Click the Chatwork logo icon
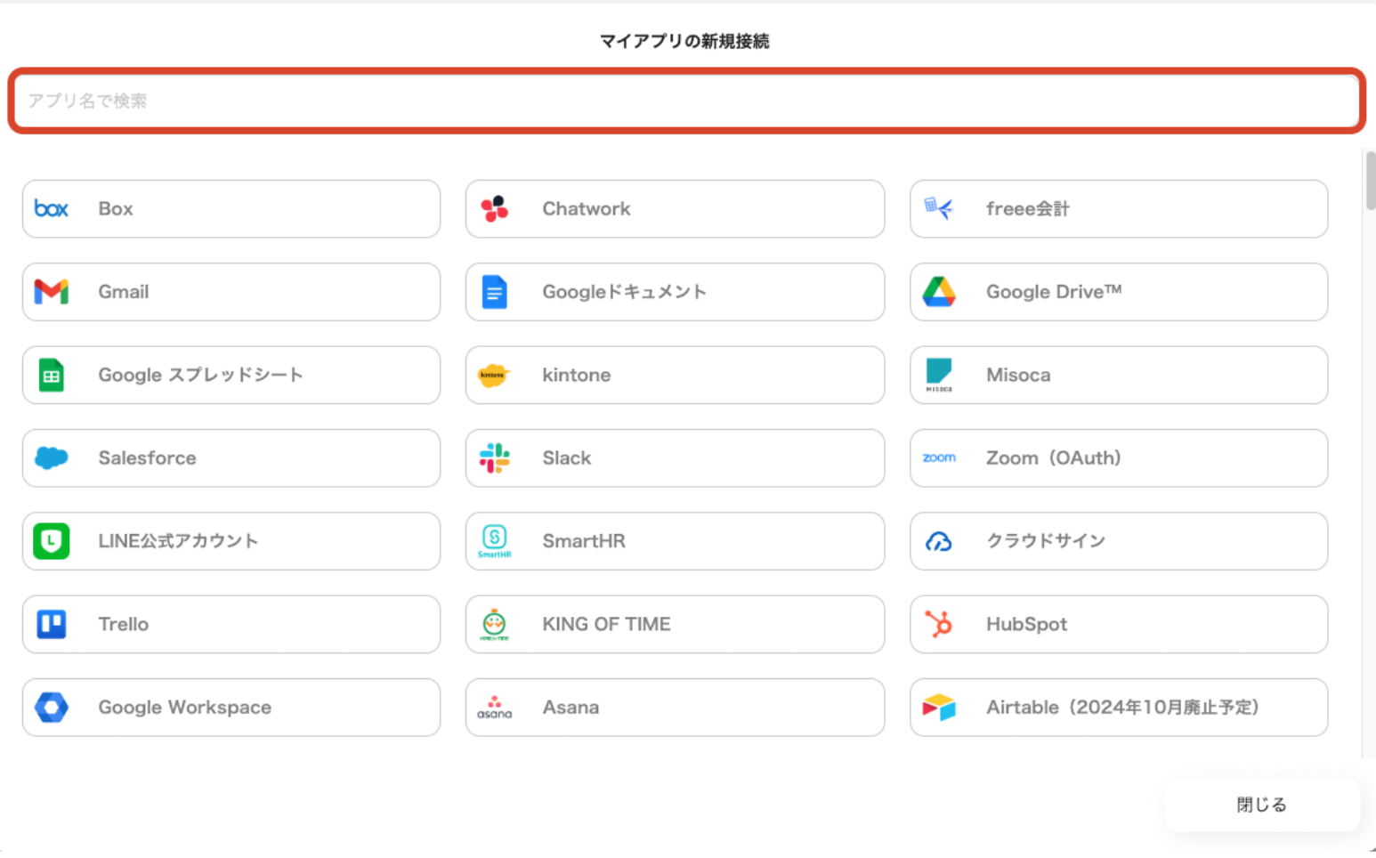1376x858 pixels. tap(495, 208)
